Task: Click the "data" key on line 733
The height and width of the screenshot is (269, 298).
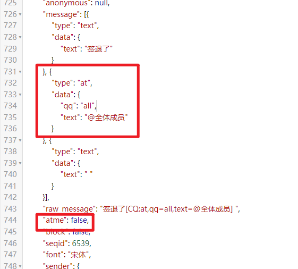Action: click(x=63, y=95)
